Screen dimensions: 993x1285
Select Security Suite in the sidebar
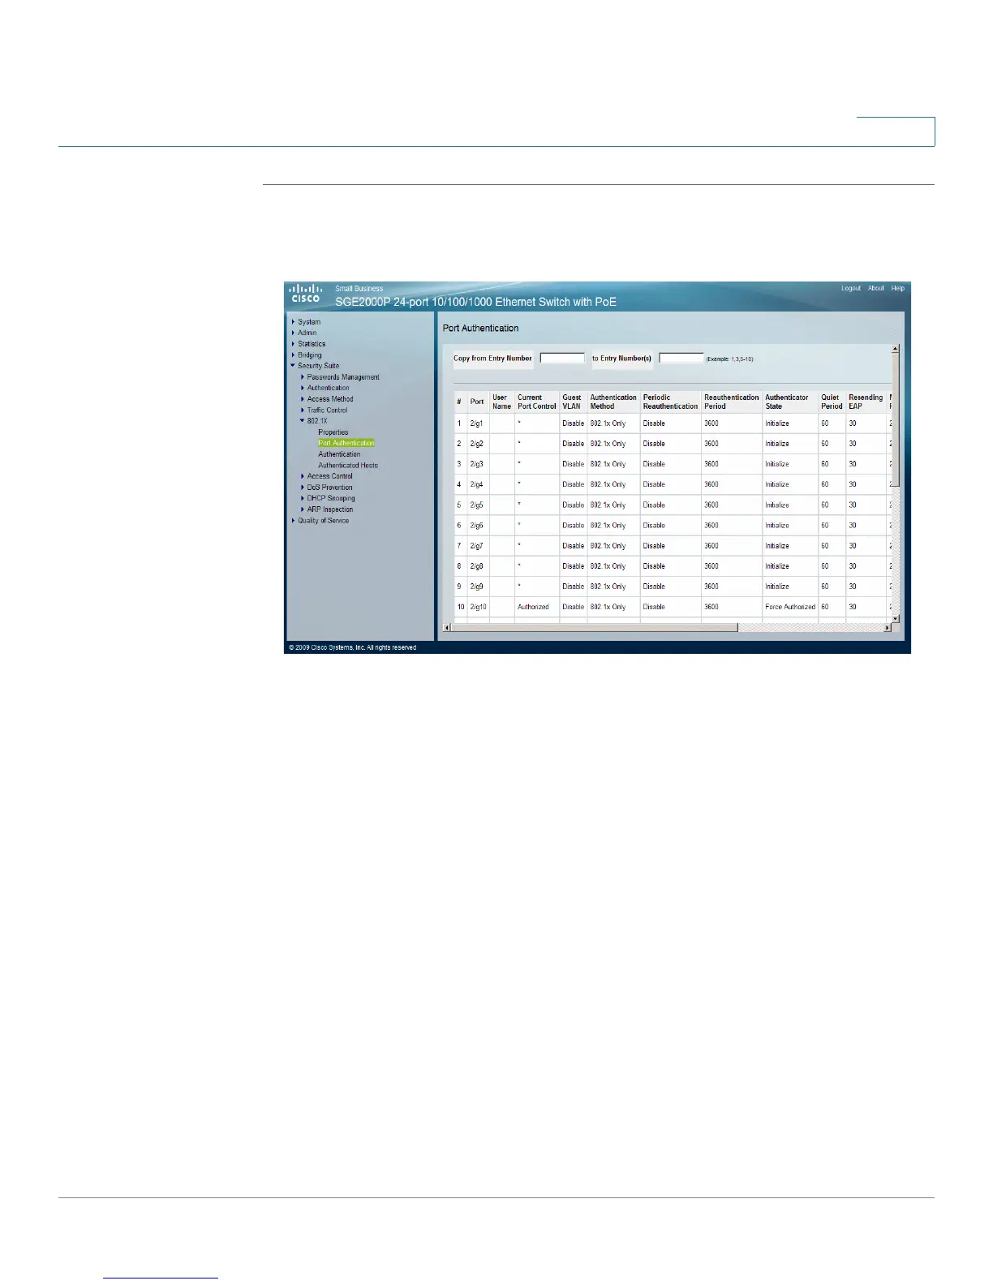point(319,366)
